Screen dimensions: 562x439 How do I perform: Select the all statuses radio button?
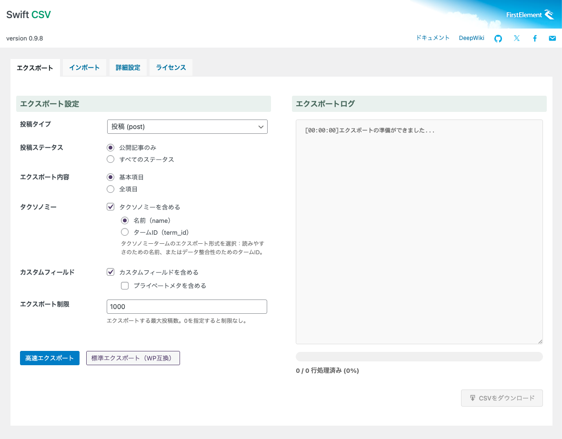[x=111, y=160]
